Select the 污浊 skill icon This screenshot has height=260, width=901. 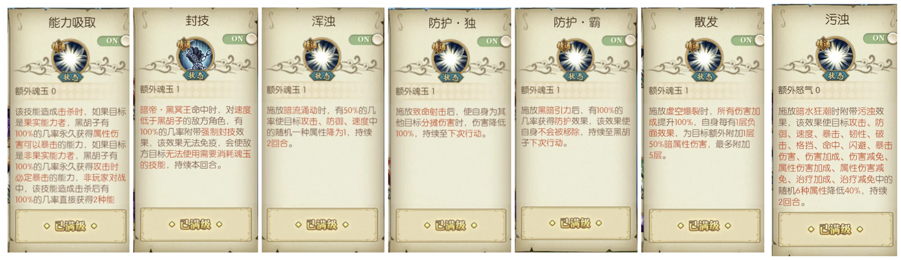tap(835, 56)
